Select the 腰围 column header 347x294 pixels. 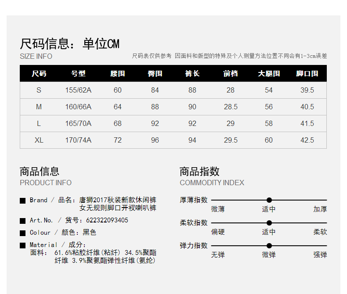coord(118,74)
